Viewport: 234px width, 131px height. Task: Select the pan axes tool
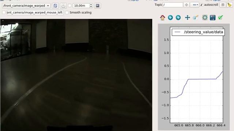coord(188,17)
